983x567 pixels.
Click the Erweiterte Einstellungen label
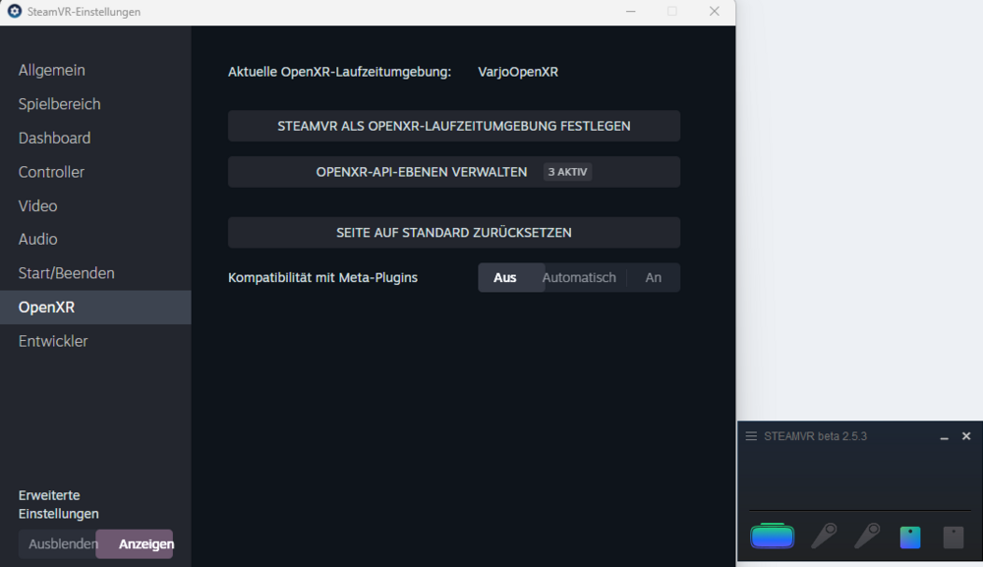tap(58, 504)
